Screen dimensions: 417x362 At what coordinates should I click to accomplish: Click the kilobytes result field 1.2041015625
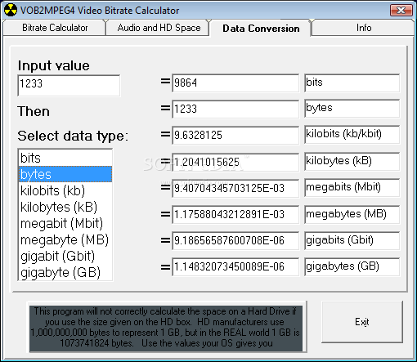pos(235,163)
